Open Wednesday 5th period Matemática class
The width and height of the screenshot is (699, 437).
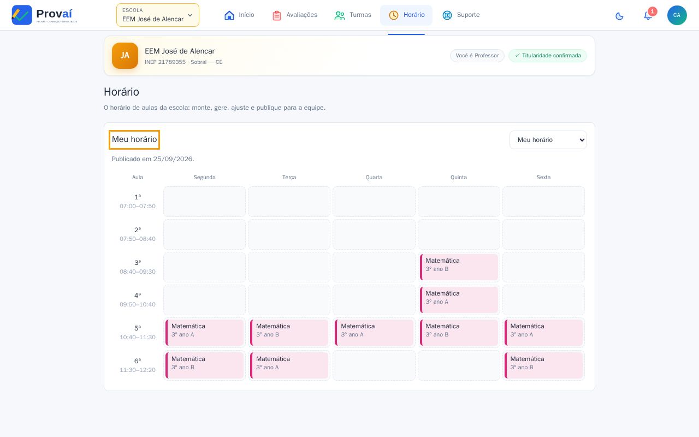coord(374,333)
